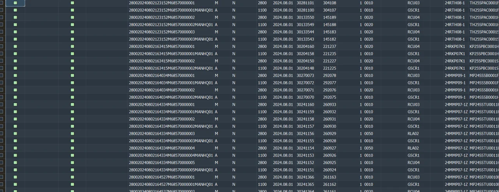Click second green status square in row 280020240802164527M68570000001

click(x=72, y=177)
